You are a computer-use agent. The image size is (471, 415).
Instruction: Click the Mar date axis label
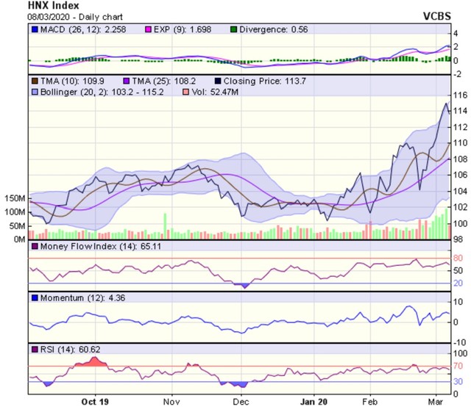coord(436,402)
